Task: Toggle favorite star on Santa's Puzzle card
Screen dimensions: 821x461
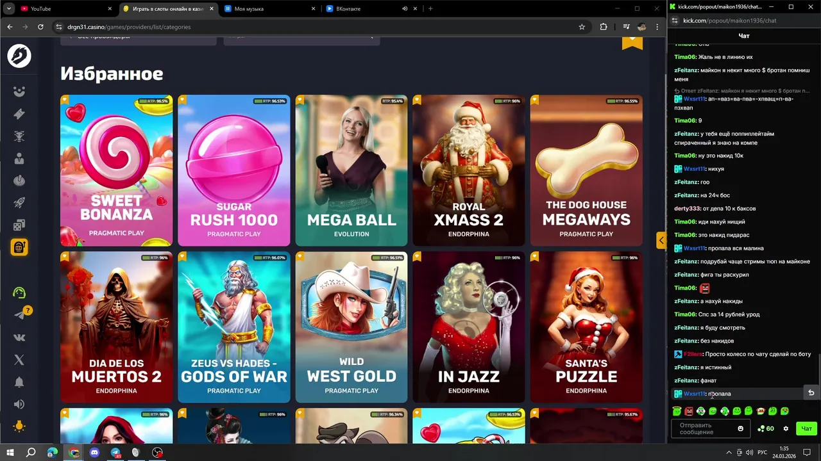Action: click(534, 257)
